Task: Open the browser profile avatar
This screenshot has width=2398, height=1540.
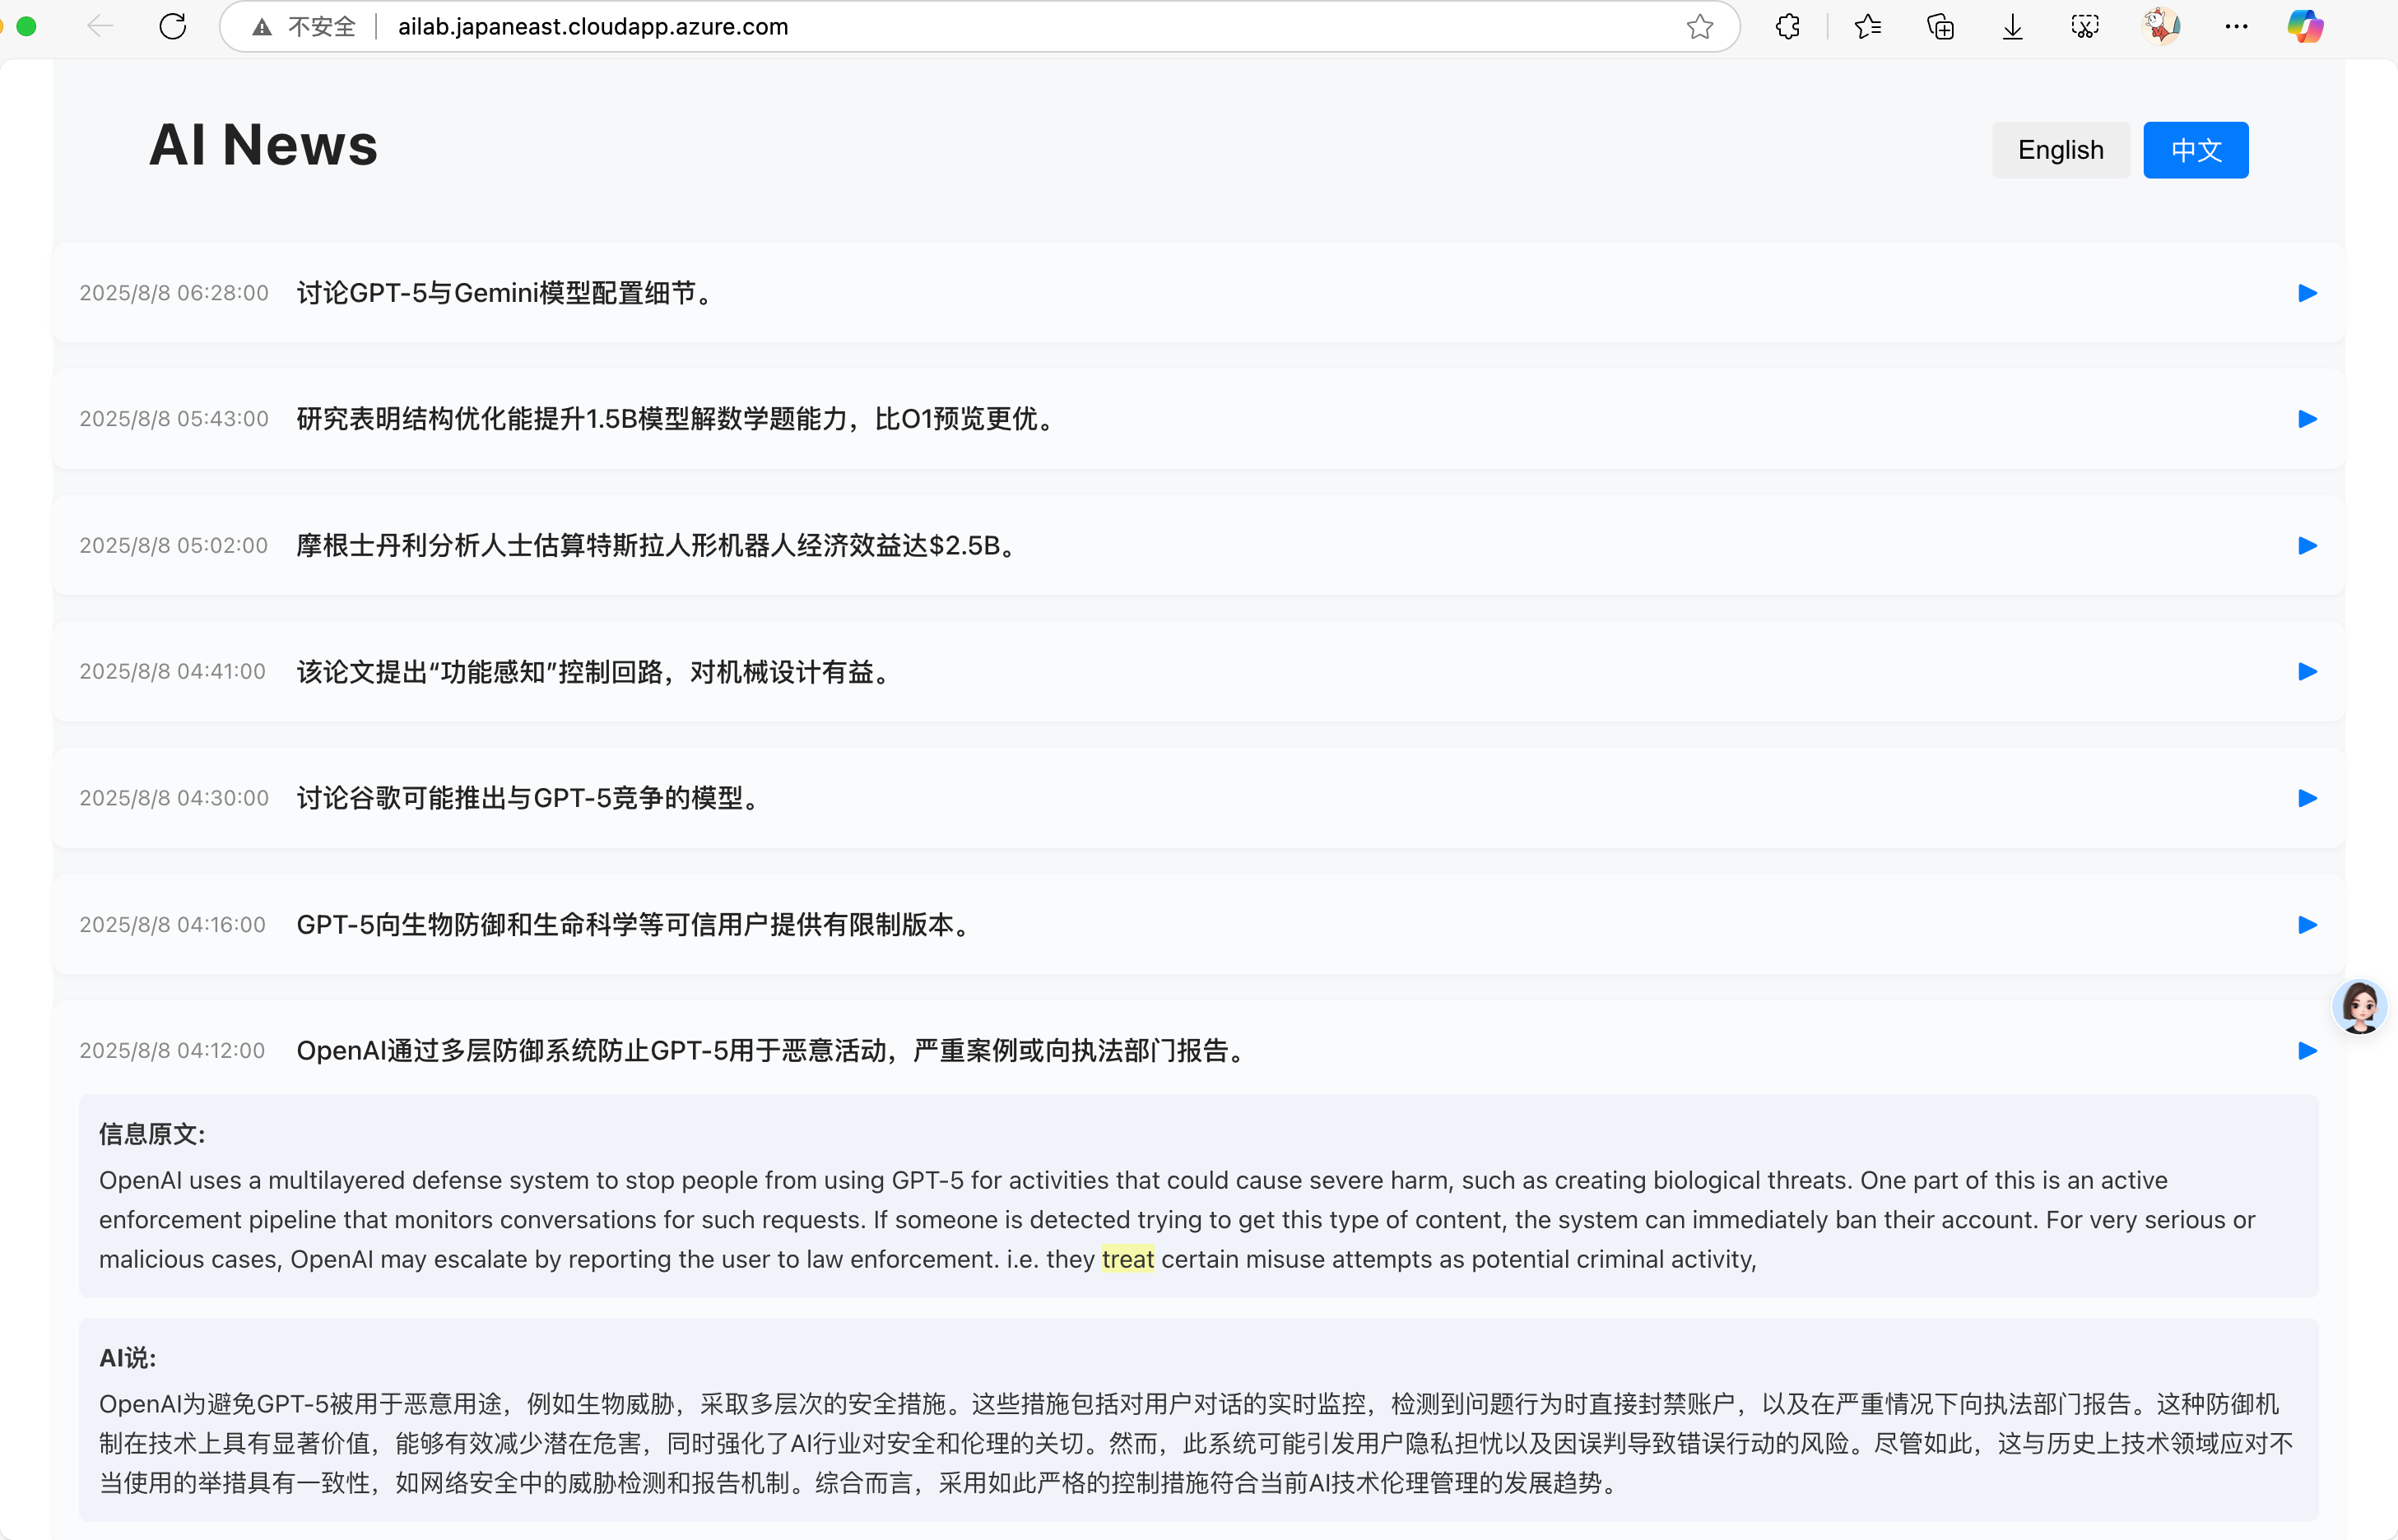Action: point(2161,27)
